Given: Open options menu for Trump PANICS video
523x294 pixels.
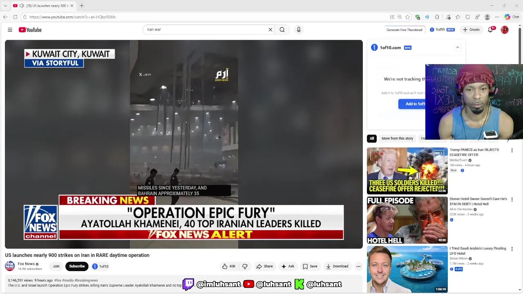Looking at the screenshot, I should (512, 150).
